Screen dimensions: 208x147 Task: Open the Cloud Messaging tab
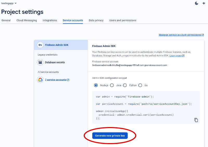coord(27,20)
